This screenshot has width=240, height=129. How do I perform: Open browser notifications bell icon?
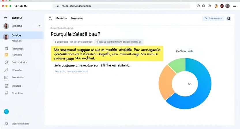(x=203, y=6)
